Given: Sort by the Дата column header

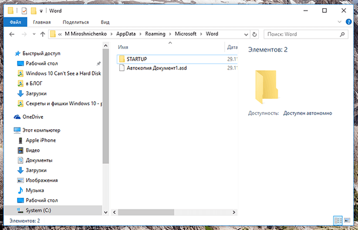Looking at the screenshot, I should coord(232,47).
